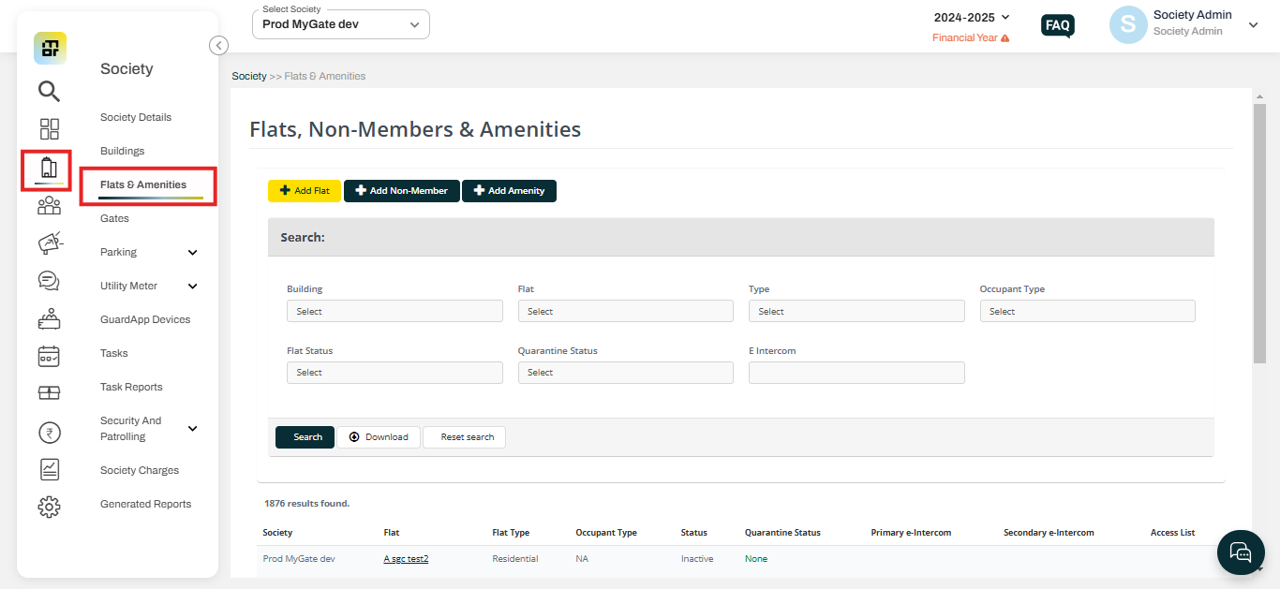Open Generated Reports menu item

pyautogui.click(x=145, y=504)
